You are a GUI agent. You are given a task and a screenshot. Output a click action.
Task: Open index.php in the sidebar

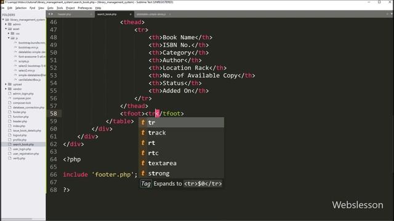(x=19, y=126)
